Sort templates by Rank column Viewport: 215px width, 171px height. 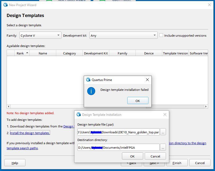[22, 53]
